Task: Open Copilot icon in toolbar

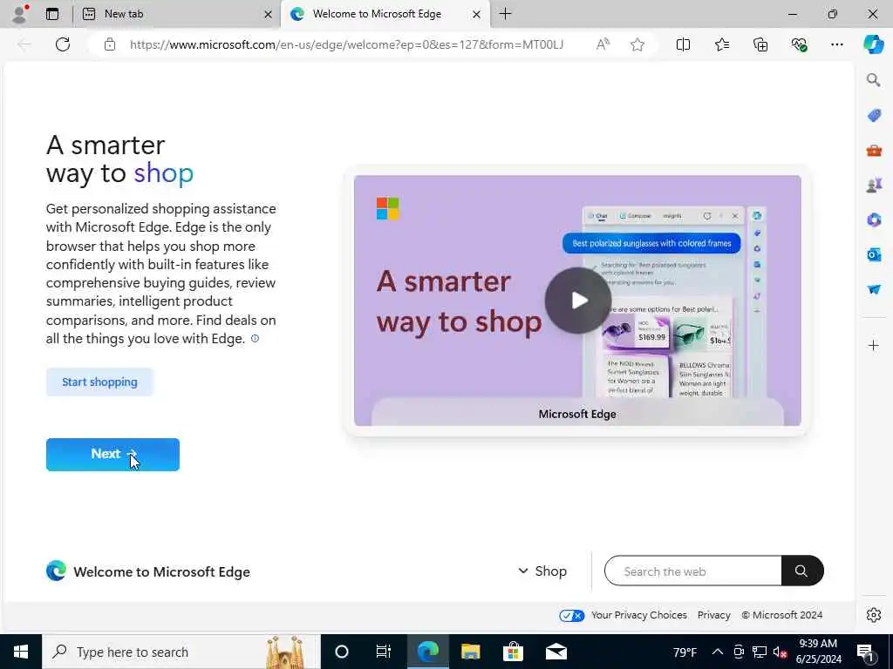Action: point(873,44)
